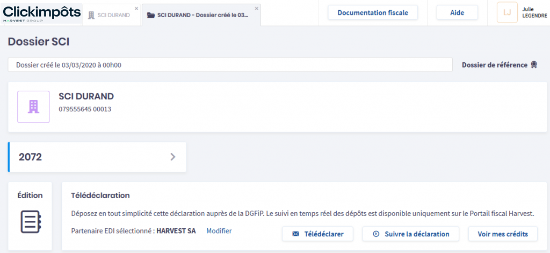Toggle Dossier de référence label
550x253 pixels.
(494, 65)
